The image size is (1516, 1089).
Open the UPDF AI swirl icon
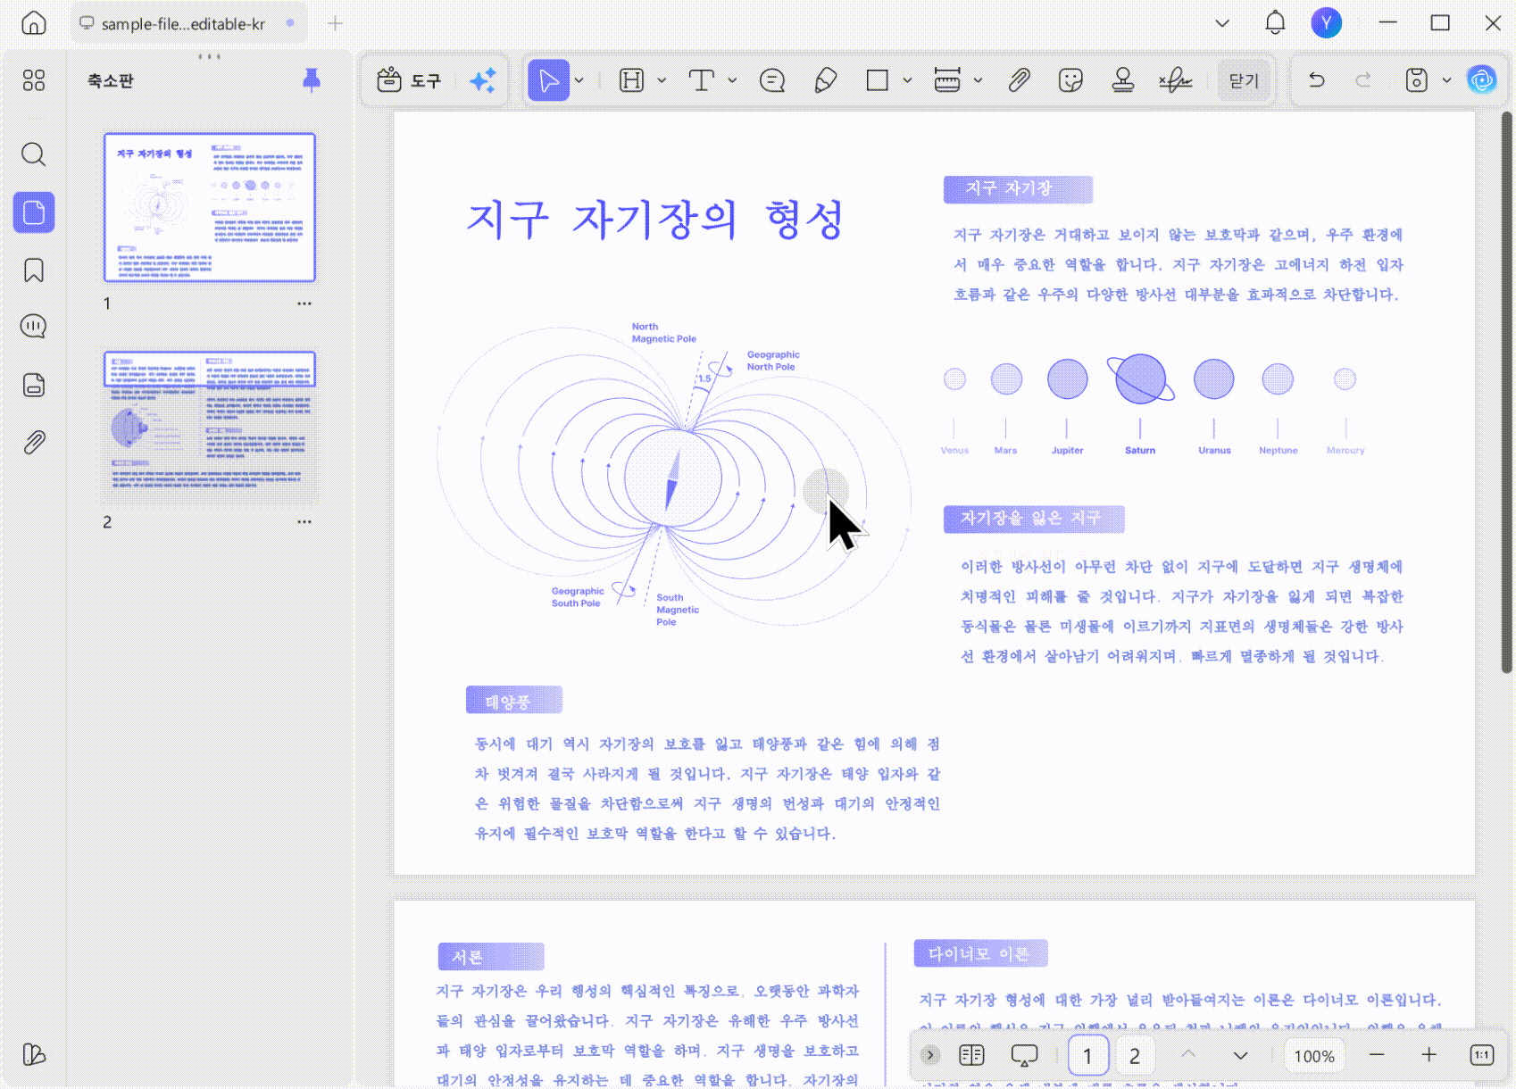(1482, 80)
